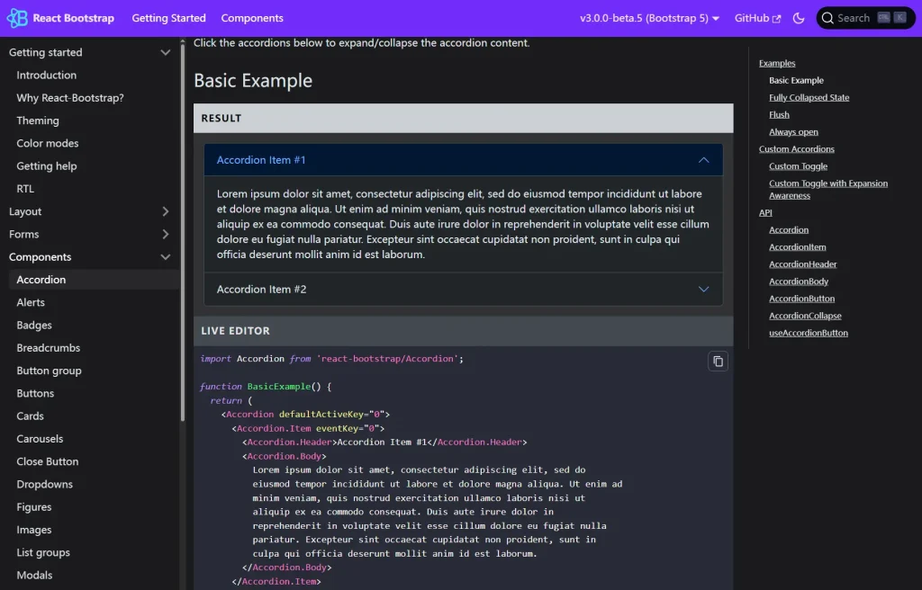This screenshot has width=922, height=590.
Task: Open the Alerts component page
Action: pyautogui.click(x=30, y=302)
